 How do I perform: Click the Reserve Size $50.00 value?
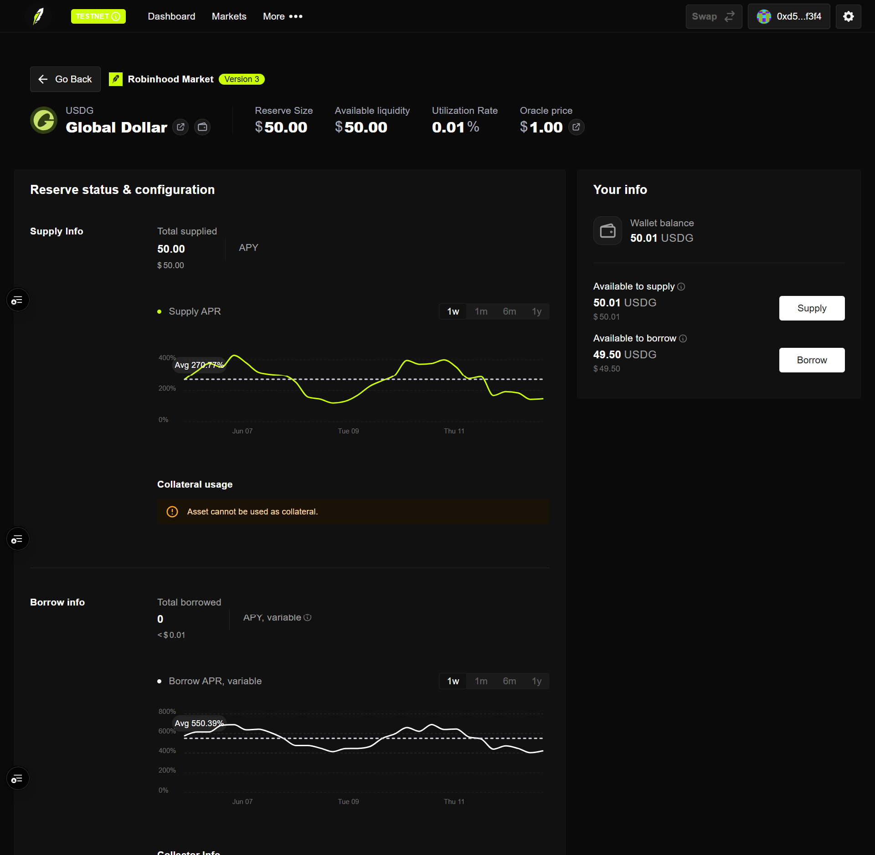click(281, 127)
